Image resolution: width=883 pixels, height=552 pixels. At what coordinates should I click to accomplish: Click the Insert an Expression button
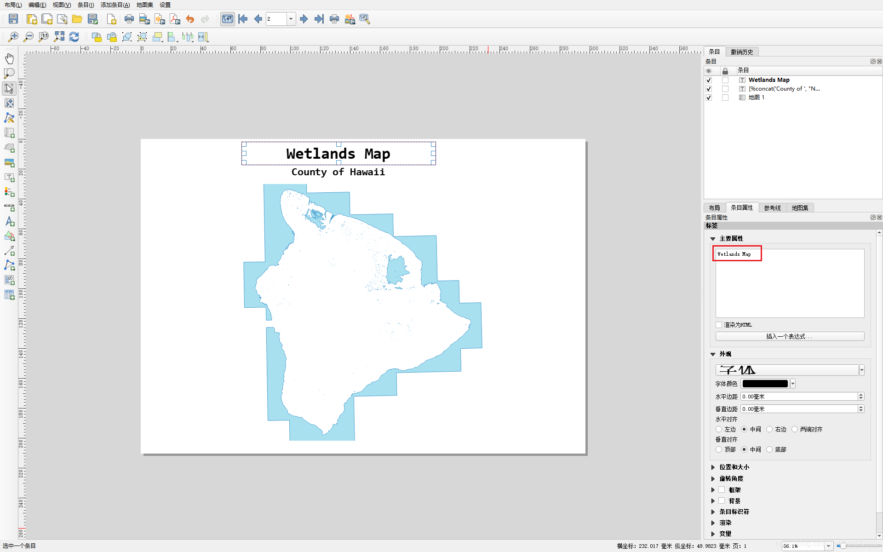[x=789, y=336]
